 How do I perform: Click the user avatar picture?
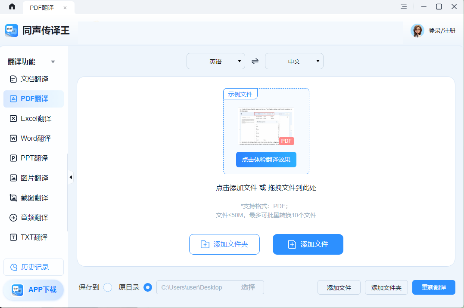coord(417,31)
